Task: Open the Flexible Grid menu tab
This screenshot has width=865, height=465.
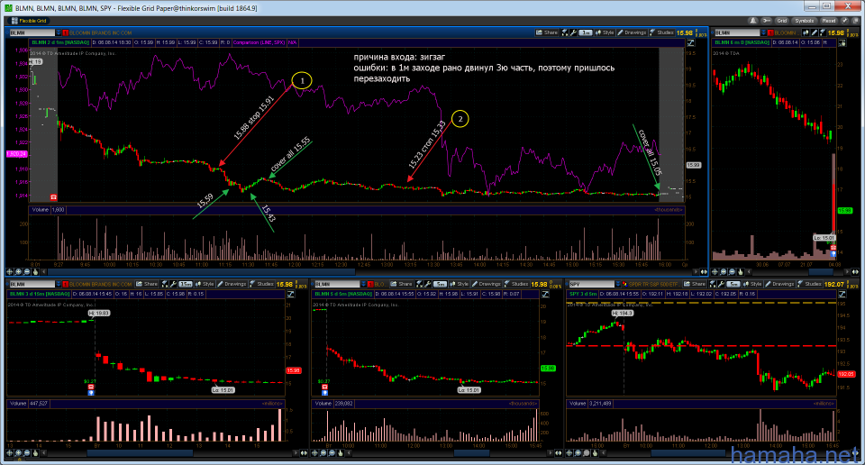Action: pos(29,21)
